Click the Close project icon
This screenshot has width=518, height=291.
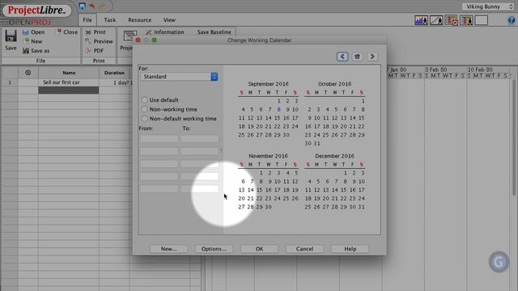click(x=59, y=32)
